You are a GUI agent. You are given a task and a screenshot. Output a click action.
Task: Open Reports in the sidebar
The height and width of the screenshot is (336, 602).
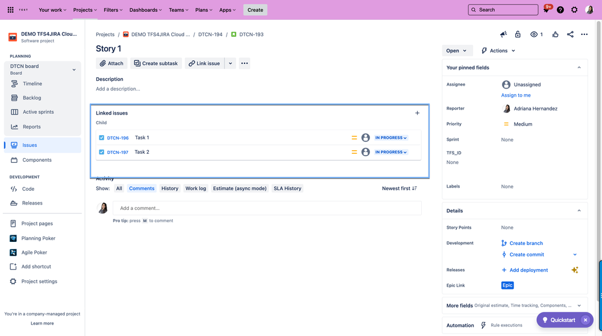[31, 127]
